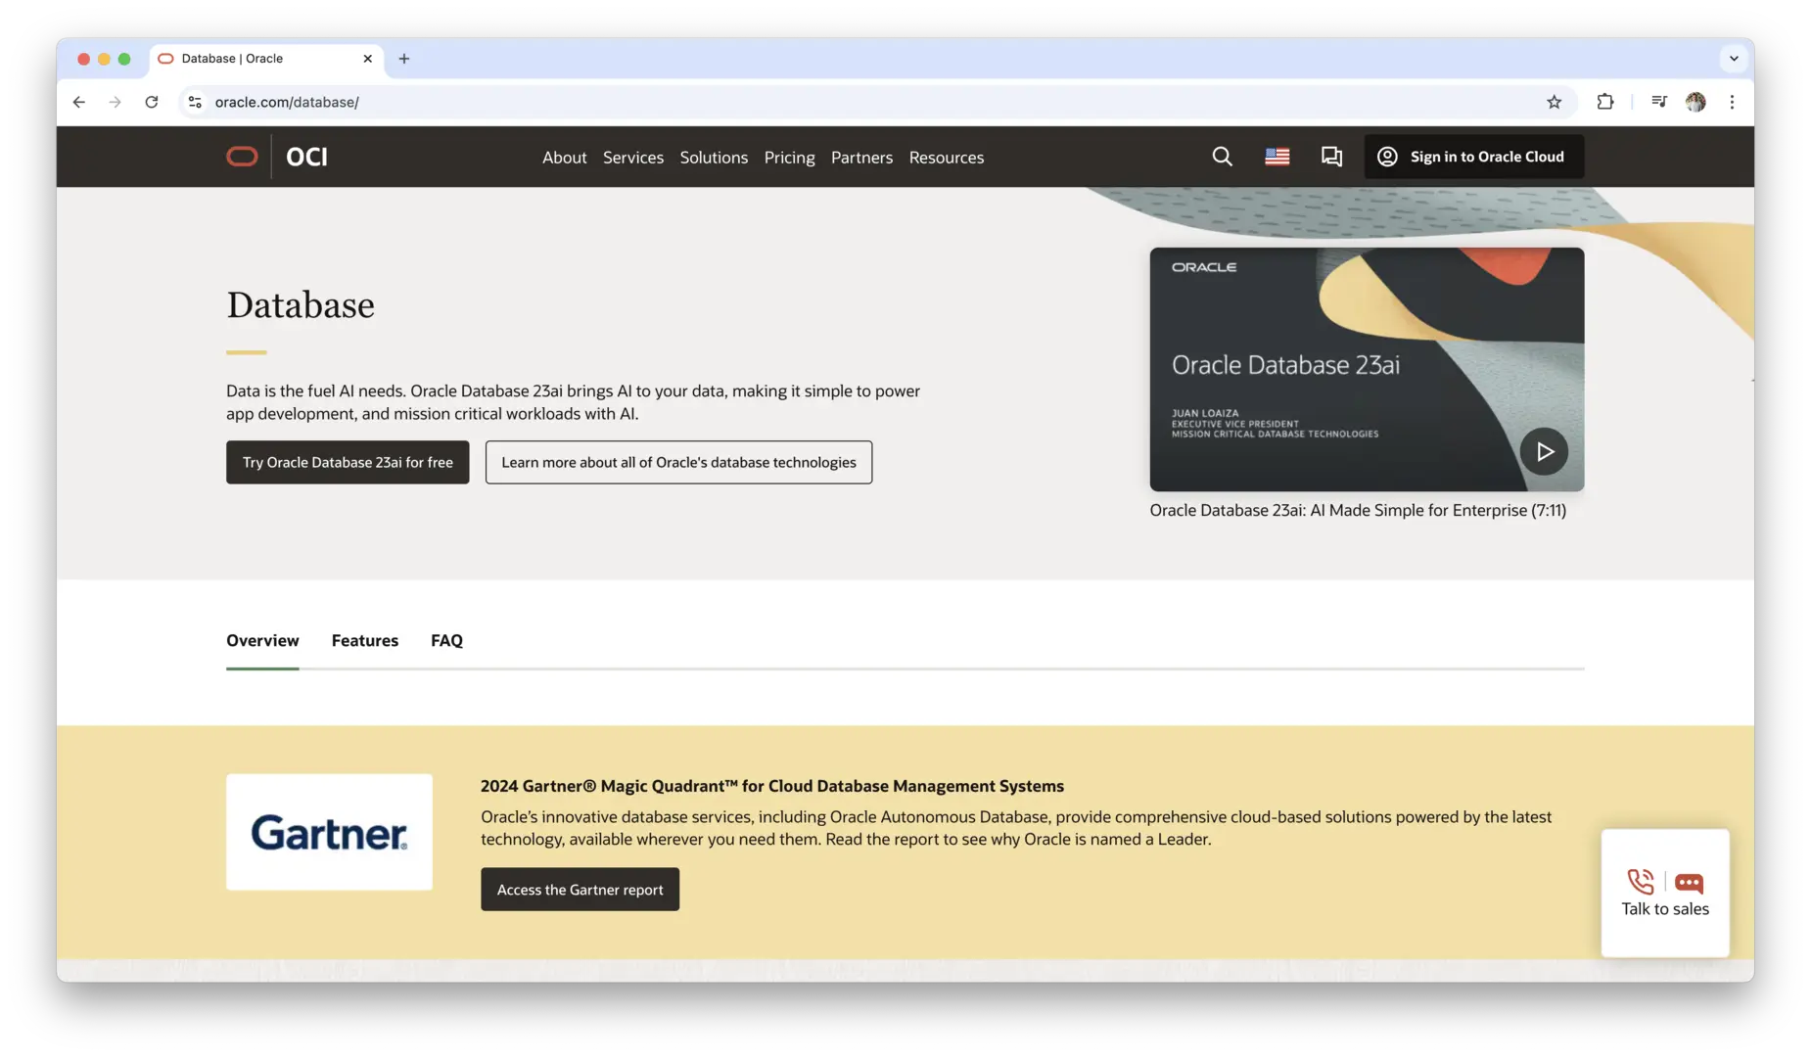Viewport: 1811px width, 1057px height.
Task: Open the site search magnifier icon
Action: [x=1222, y=157]
